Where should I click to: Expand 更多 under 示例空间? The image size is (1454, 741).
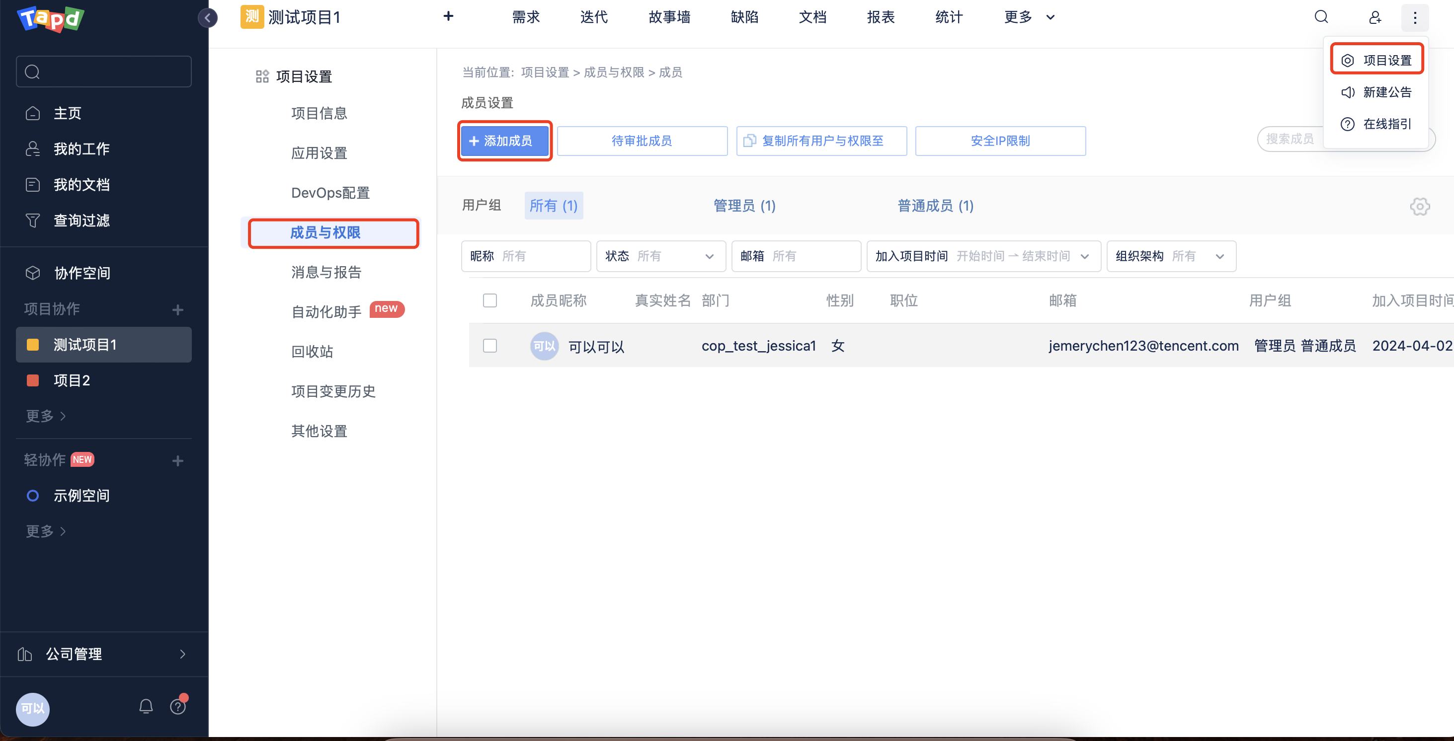pyautogui.click(x=46, y=531)
